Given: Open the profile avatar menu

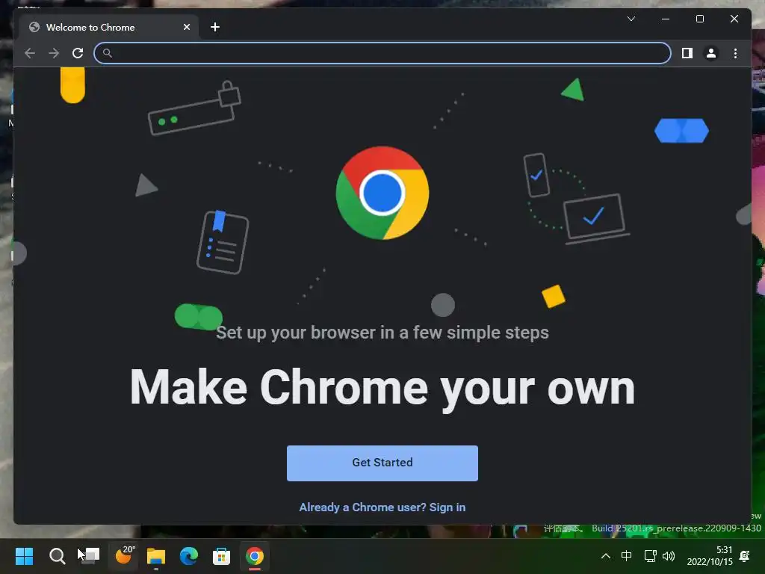Looking at the screenshot, I should point(711,53).
